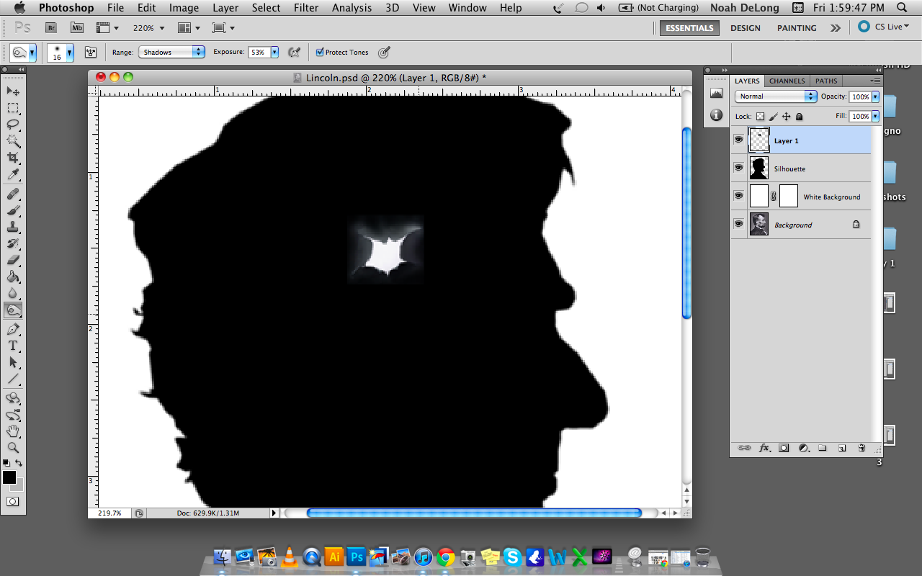Select the 3D Camera Rotate tool

tap(13, 415)
